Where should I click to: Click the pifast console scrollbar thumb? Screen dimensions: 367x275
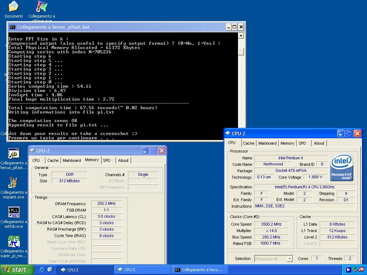click(x=241, y=52)
